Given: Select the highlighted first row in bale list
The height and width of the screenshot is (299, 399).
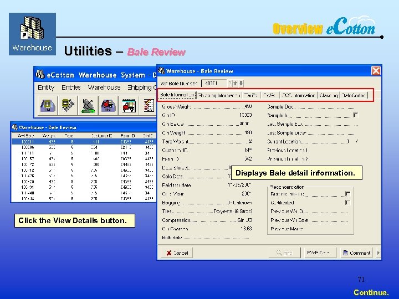Looking at the screenshot, I should 84,142.
